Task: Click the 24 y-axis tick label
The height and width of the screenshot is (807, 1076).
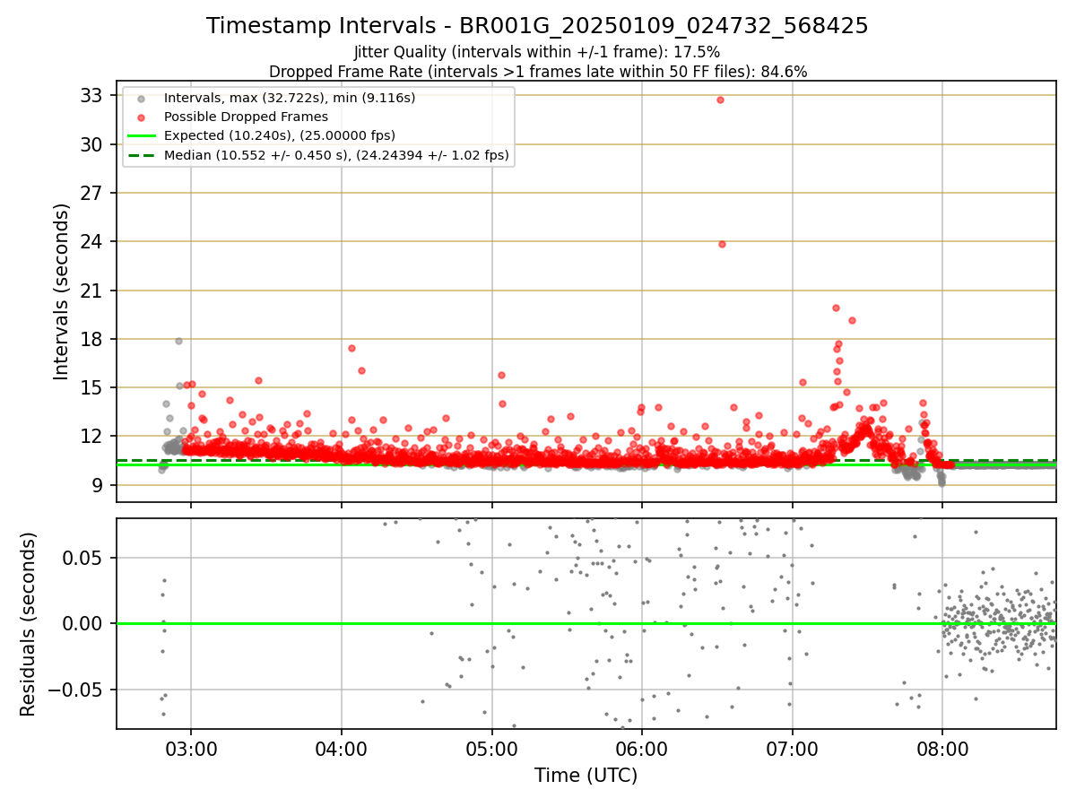Action: click(x=91, y=242)
